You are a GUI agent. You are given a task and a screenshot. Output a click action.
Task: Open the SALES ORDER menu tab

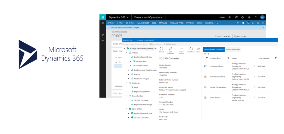(x=143, y=23)
